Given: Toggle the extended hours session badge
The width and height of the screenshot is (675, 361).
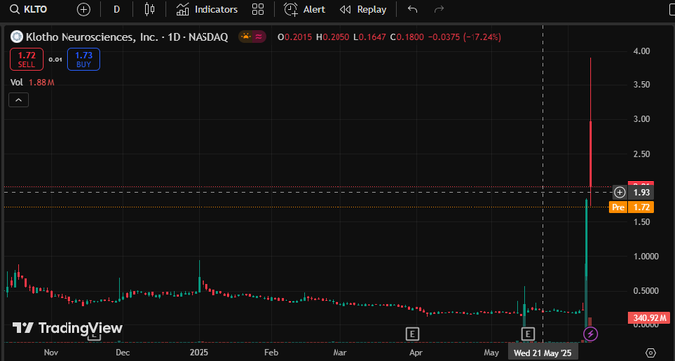Looking at the screenshot, I should pyautogui.click(x=252, y=37).
